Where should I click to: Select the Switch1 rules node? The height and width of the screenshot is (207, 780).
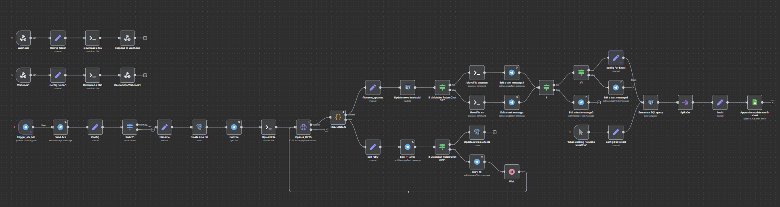point(130,128)
